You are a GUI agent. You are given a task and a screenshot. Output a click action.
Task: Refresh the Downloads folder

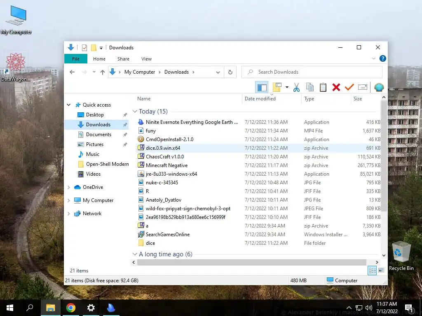(x=230, y=72)
